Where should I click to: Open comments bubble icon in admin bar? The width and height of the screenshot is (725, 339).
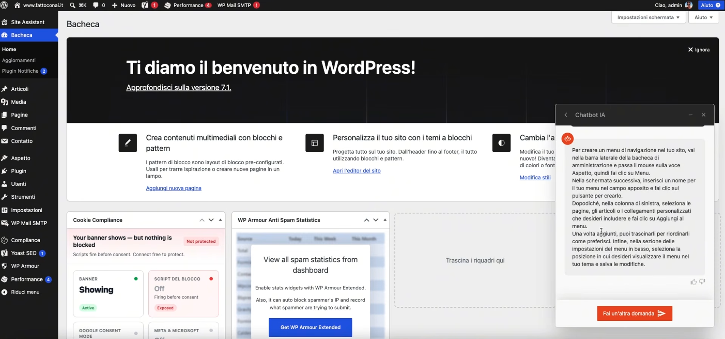(99, 5)
